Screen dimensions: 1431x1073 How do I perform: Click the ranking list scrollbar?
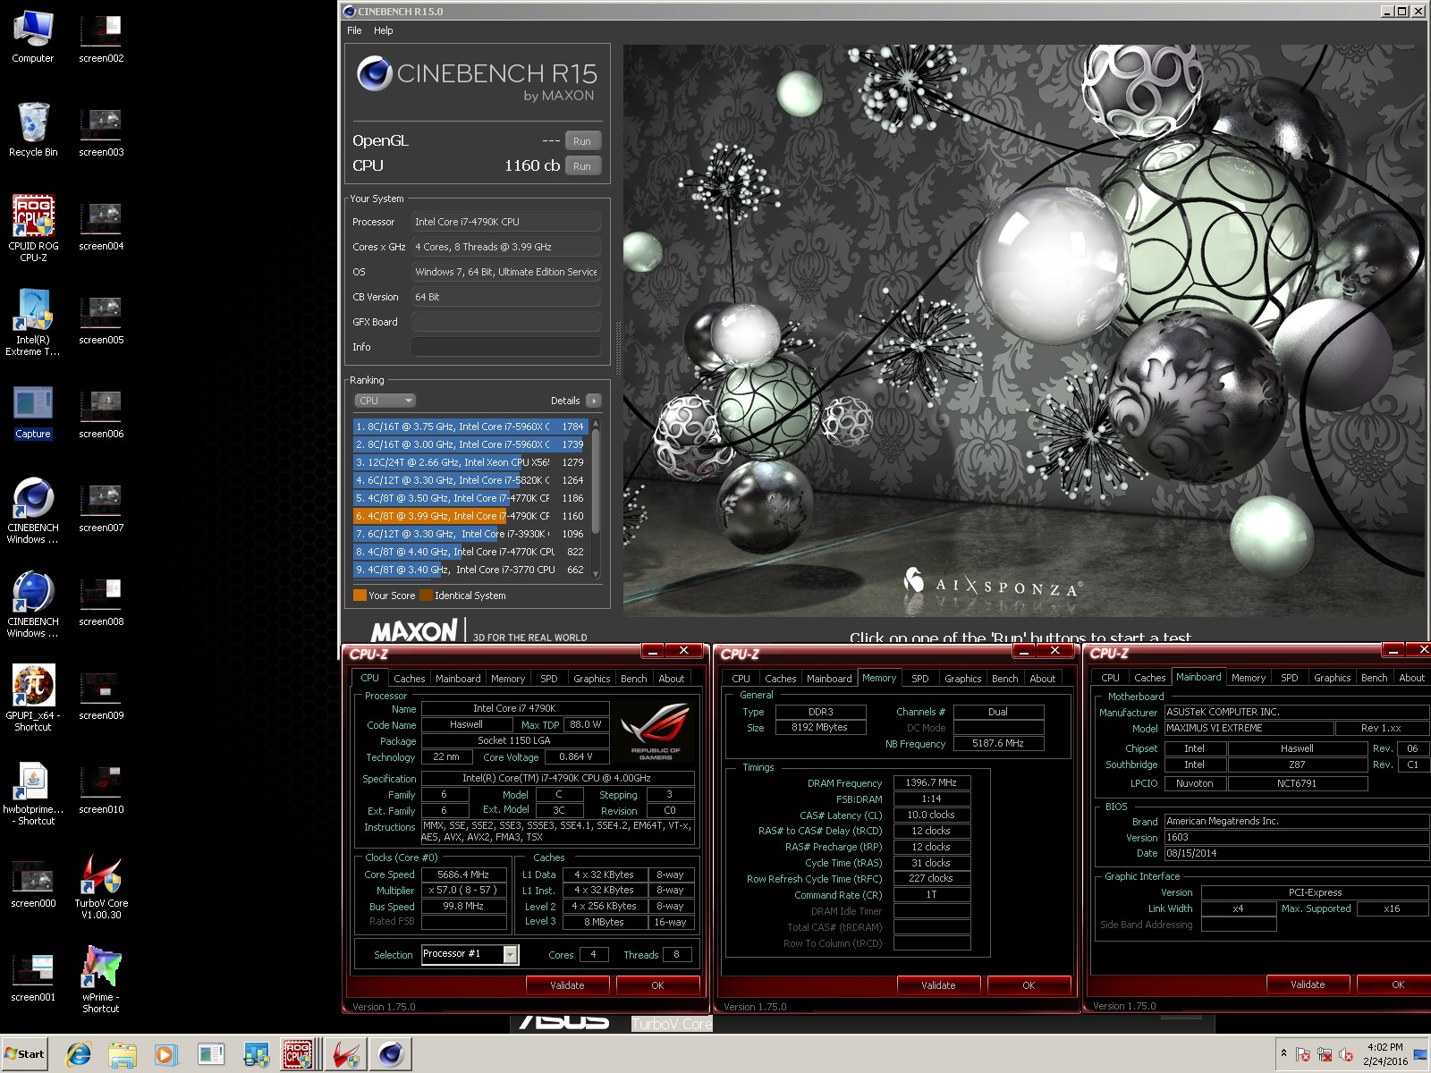[597, 497]
